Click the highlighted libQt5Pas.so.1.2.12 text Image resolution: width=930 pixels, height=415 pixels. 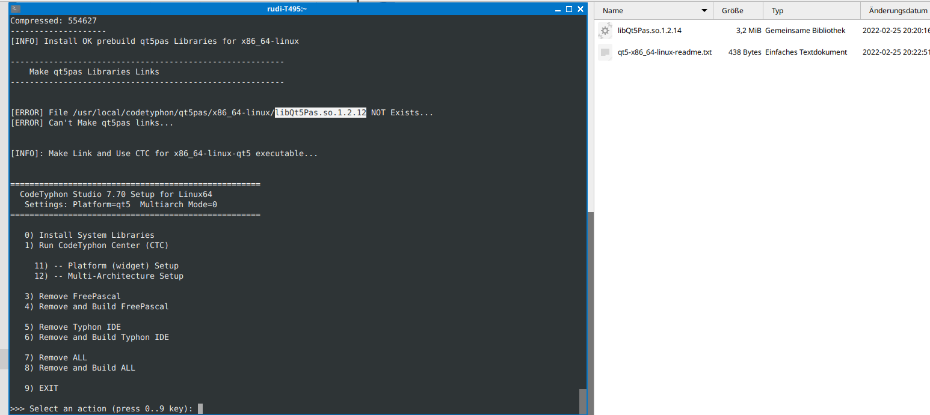[x=321, y=112]
